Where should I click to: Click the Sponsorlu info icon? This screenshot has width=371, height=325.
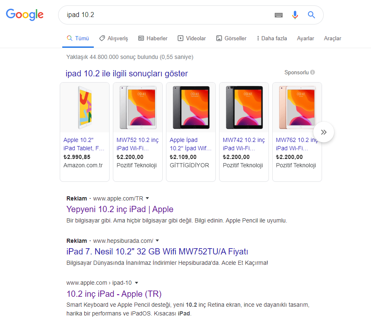(312, 72)
